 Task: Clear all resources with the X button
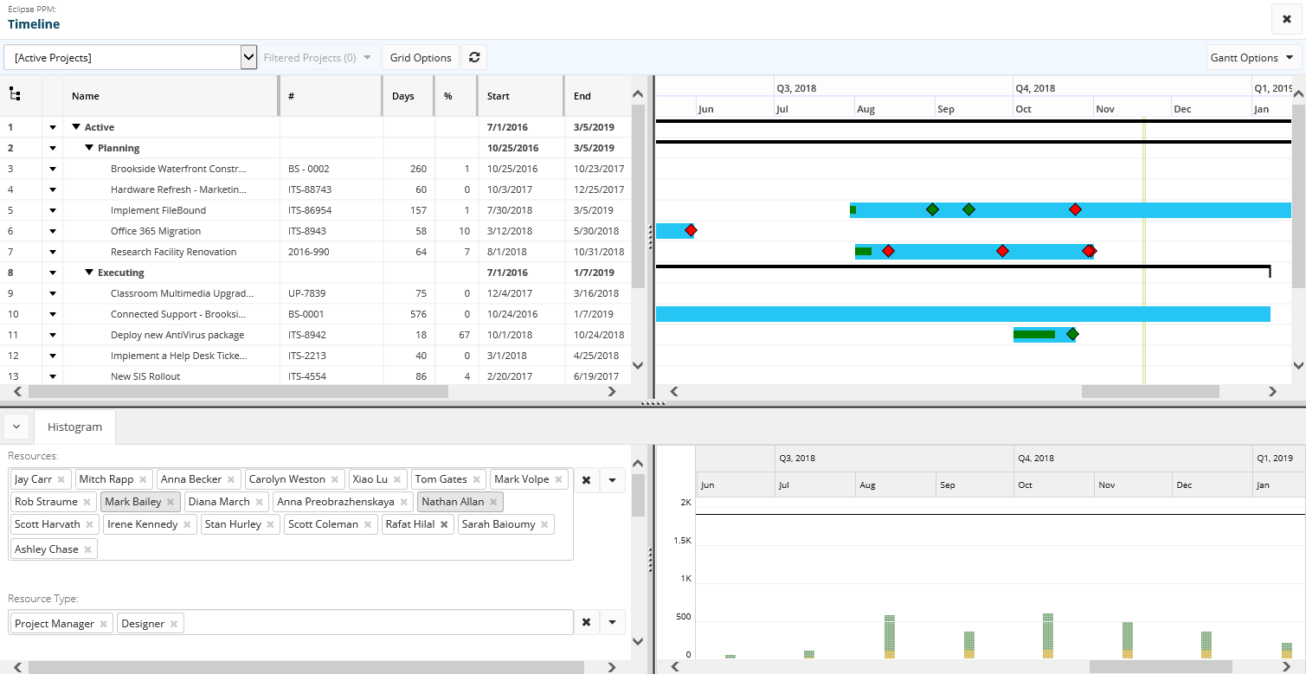pos(586,479)
